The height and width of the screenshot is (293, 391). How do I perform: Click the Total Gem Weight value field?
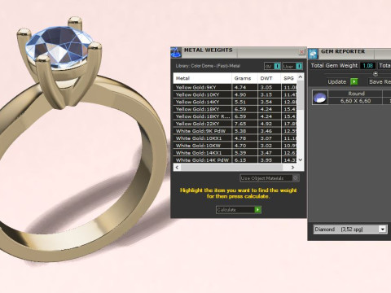(x=367, y=66)
